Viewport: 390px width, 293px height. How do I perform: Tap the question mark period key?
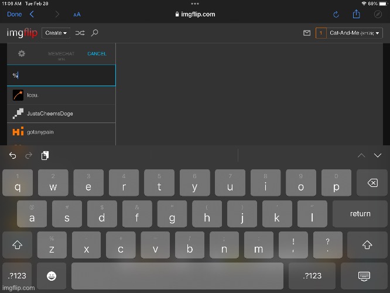coord(327,245)
